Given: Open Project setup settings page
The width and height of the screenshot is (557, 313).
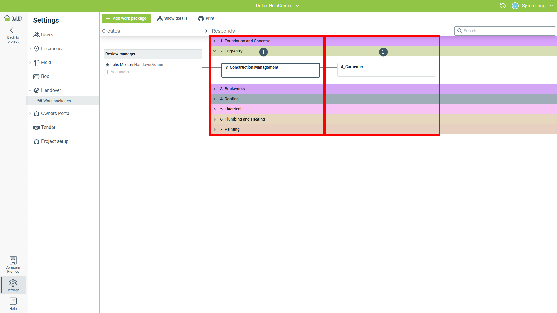Looking at the screenshot, I should coord(55,141).
